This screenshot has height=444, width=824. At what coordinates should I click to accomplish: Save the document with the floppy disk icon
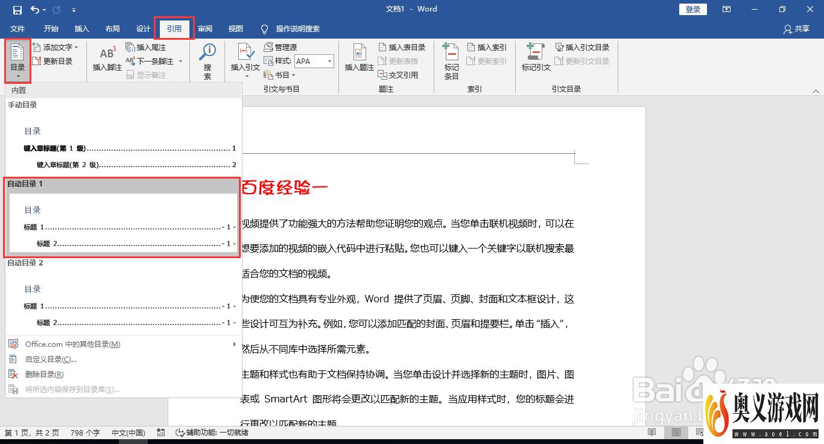17,10
